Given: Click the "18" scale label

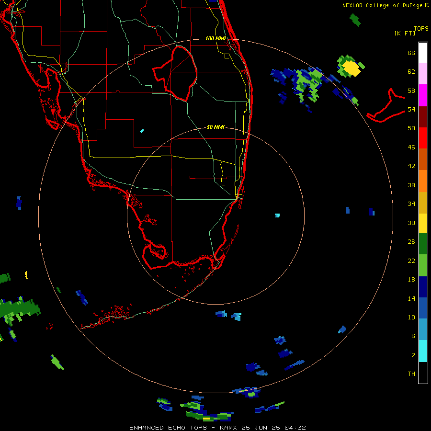Looking at the screenshot, I should click(411, 279).
